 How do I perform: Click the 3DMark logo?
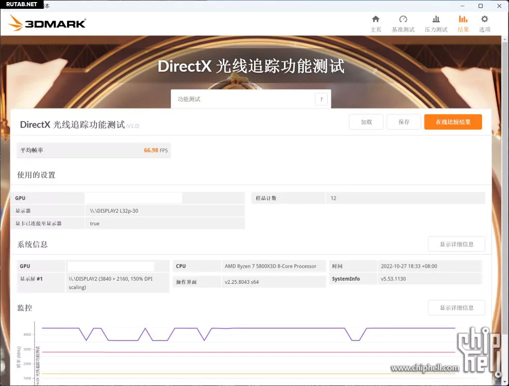click(x=47, y=23)
